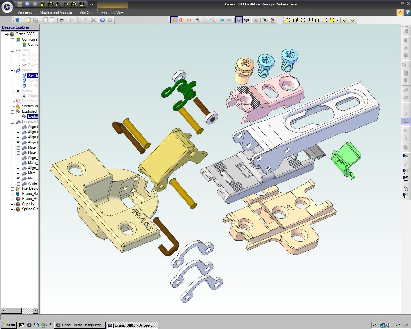Click the collapse together arrows icon in the right toolbar
The image size is (411, 329).
406,178
